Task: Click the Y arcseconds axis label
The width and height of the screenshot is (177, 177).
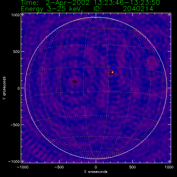Action: pyautogui.click(x=4, y=88)
